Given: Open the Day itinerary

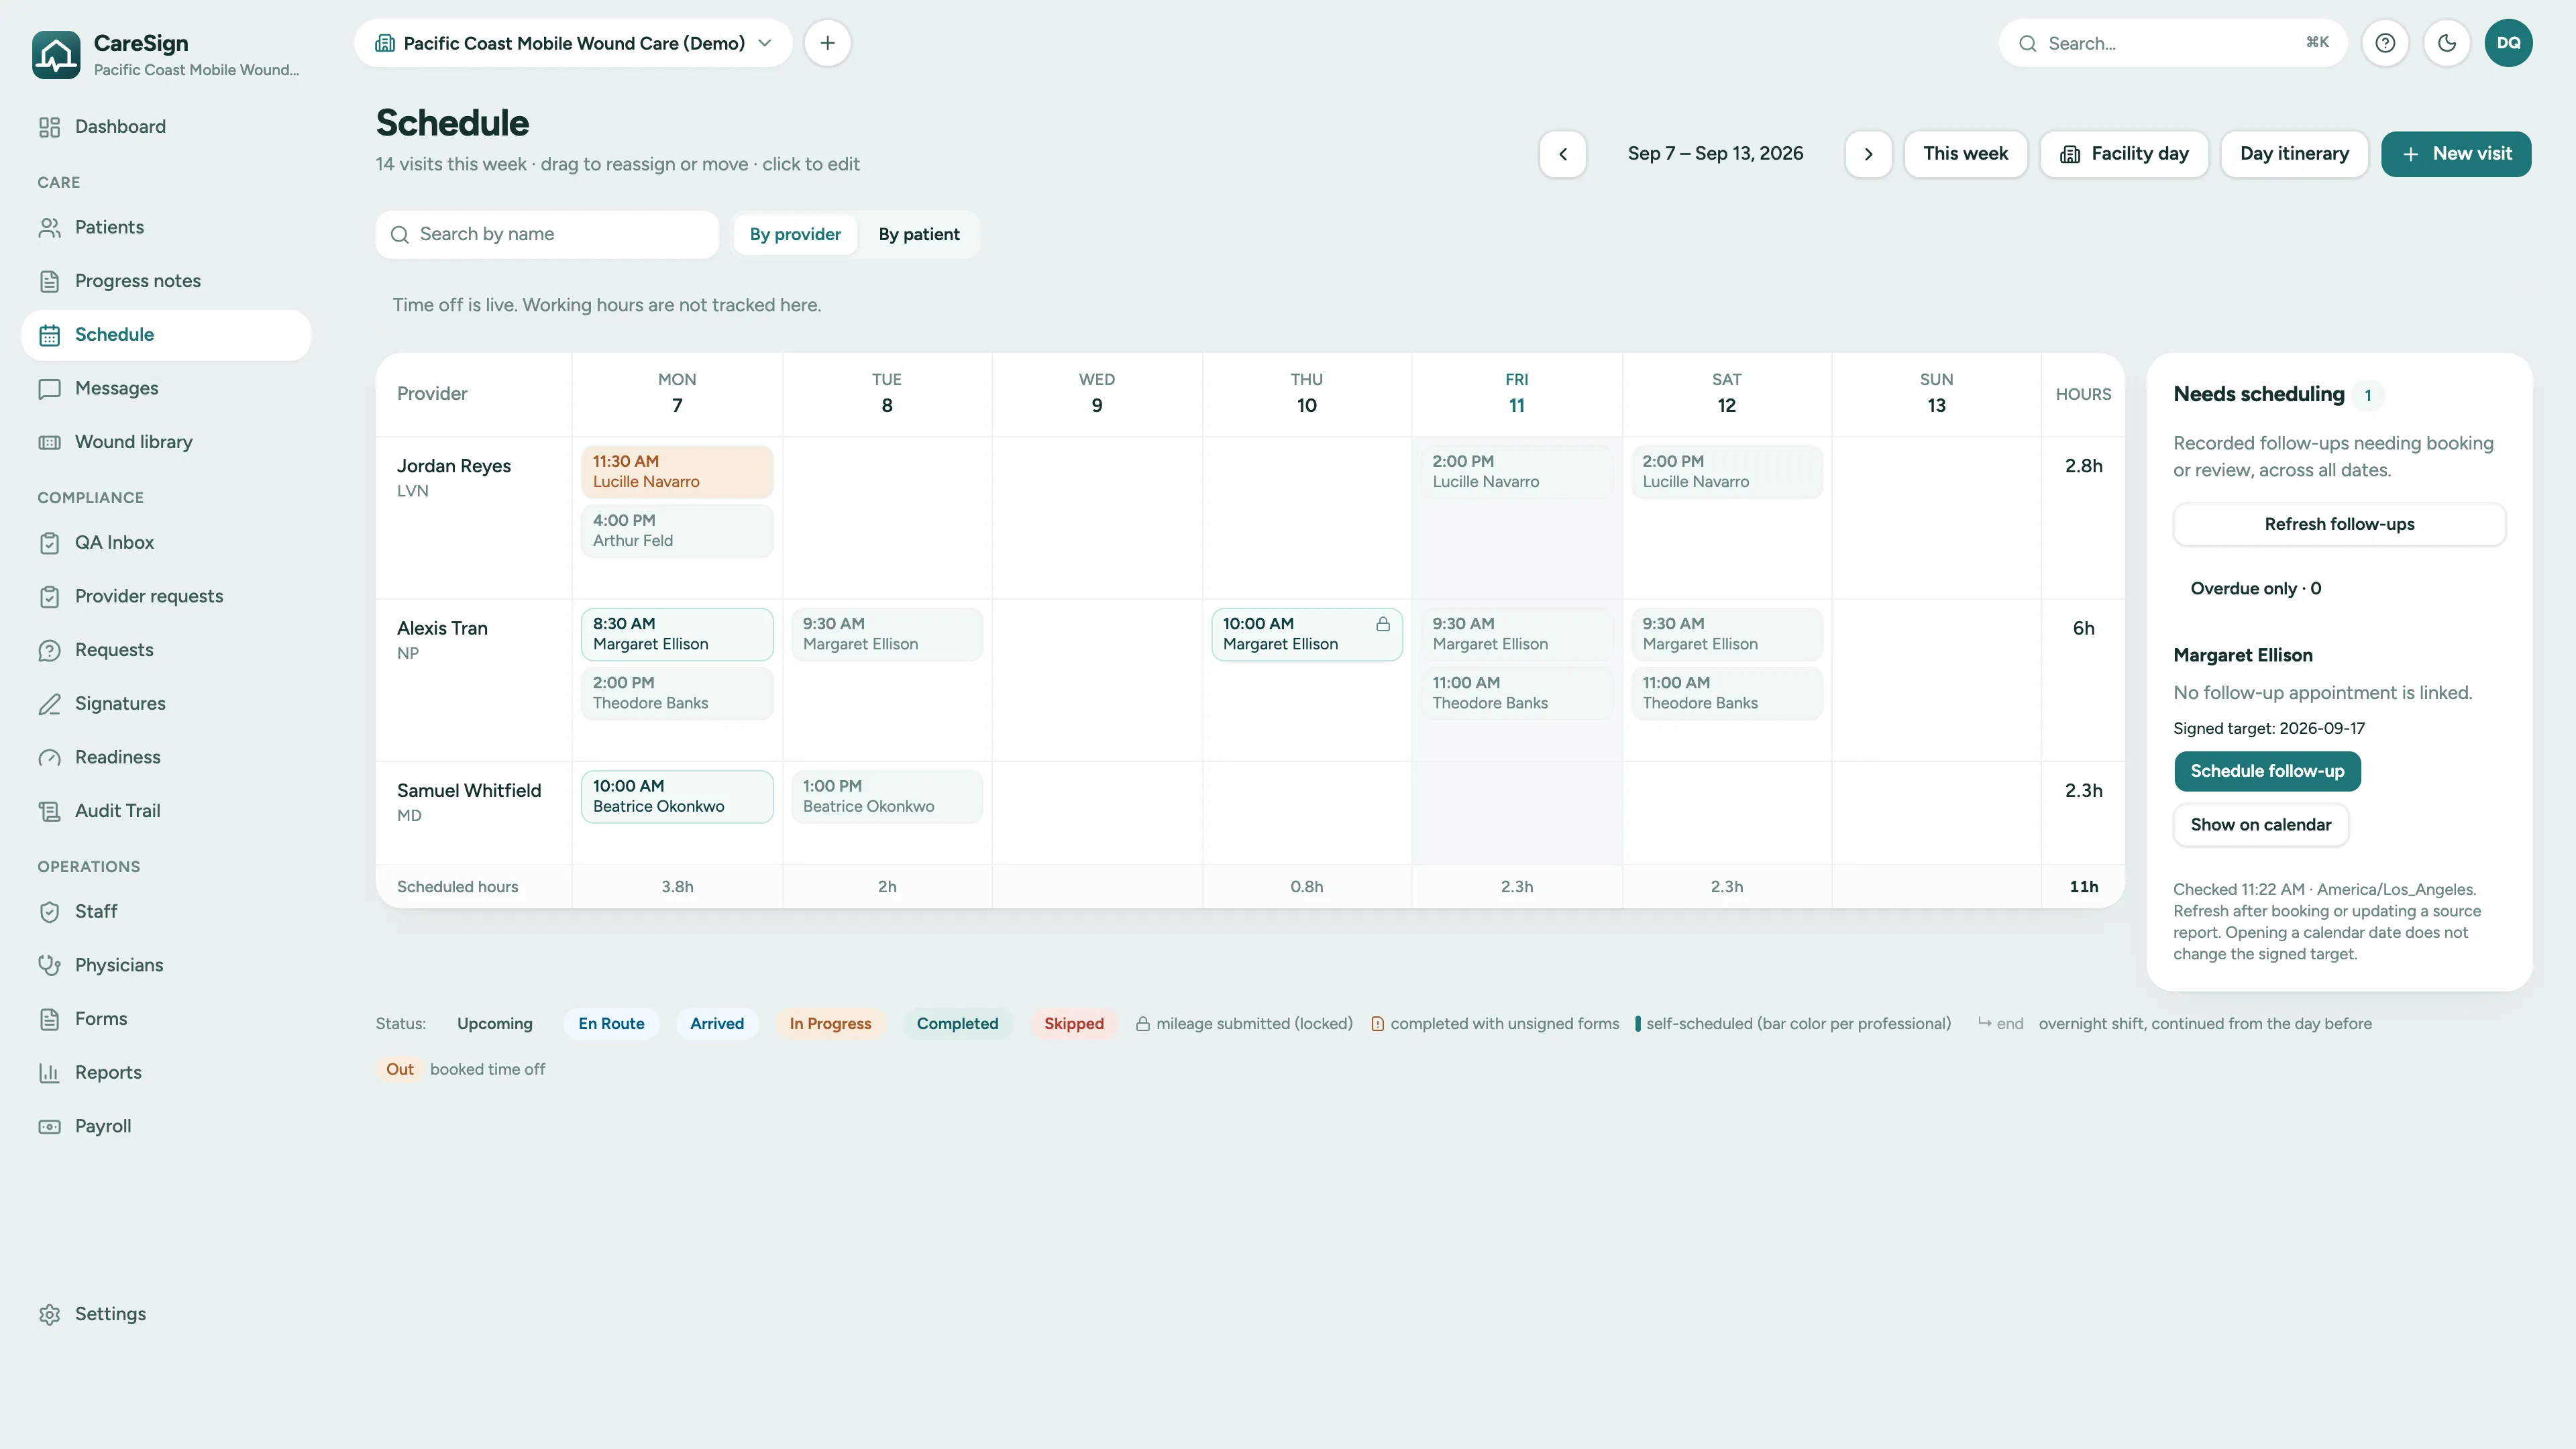Looking at the screenshot, I should click(2294, 154).
